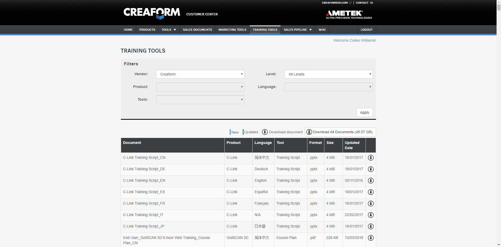The image size is (501, 247).
Task: Open C-Link Training Script_JP document link
Action: click(144, 226)
